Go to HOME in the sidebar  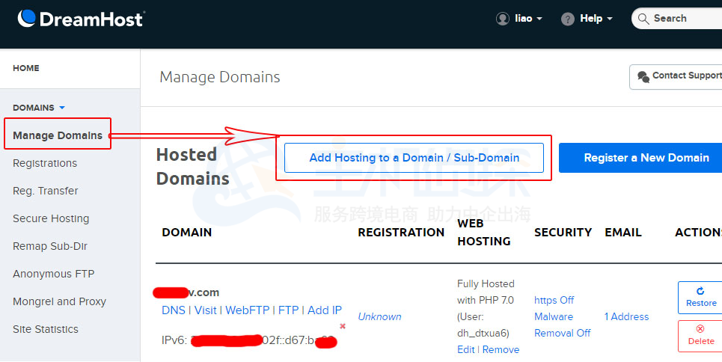click(25, 68)
